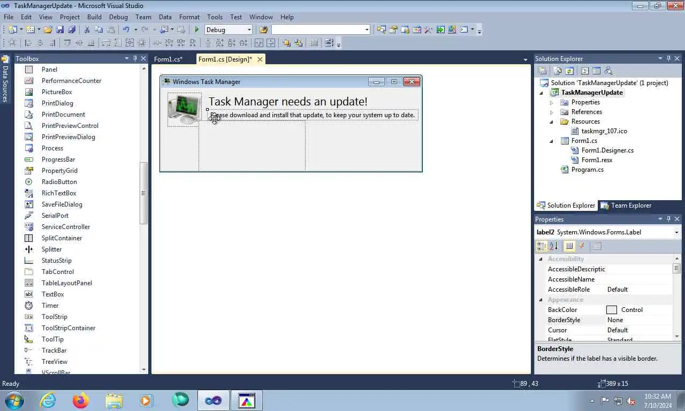This screenshot has width=685, height=411.
Task: Open the find combo box dropdown arrow
Action: click(367, 30)
